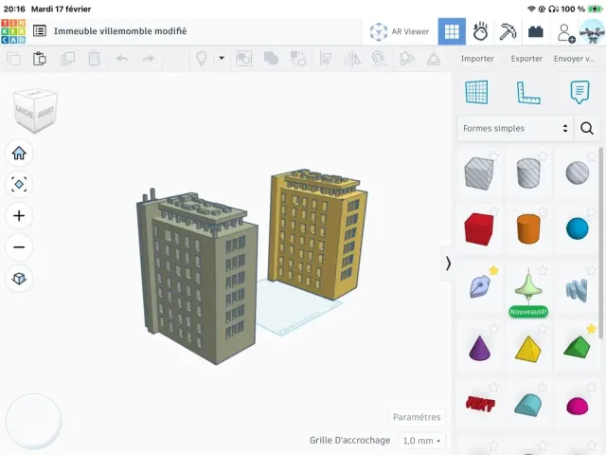Screen dimensions: 606x455
Task: Favorite the red box star
Action: coord(493,211)
